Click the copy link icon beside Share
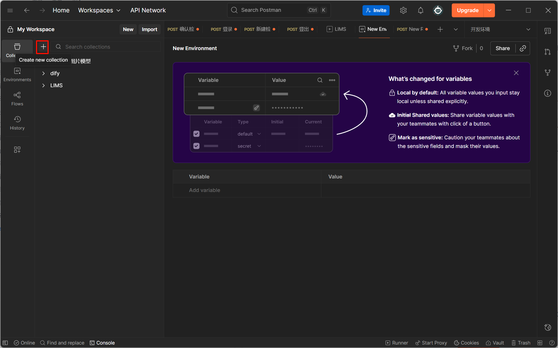 tap(523, 48)
